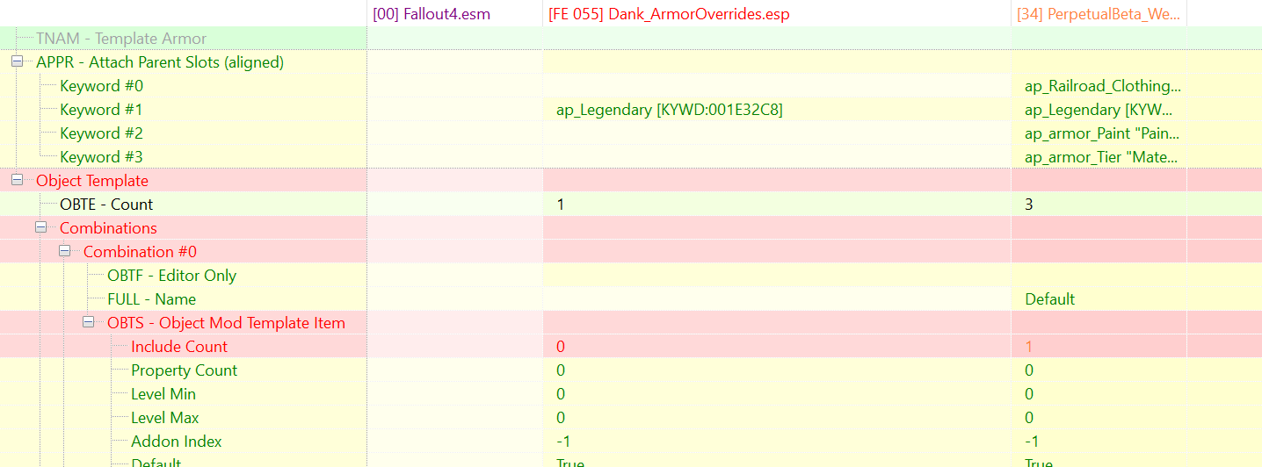Select the OBTE - Count row
Screen dimensions: 1262x467
[x=631, y=205]
